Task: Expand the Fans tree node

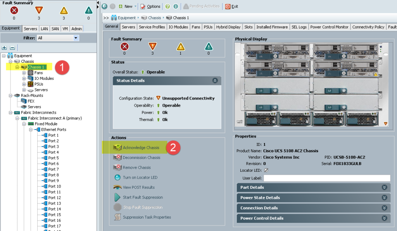Action: click(x=24, y=73)
